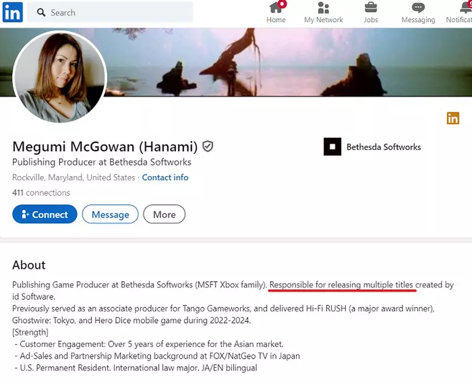This screenshot has width=472, height=384.
Task: Click the magnifying glass search icon
Action: (x=41, y=12)
